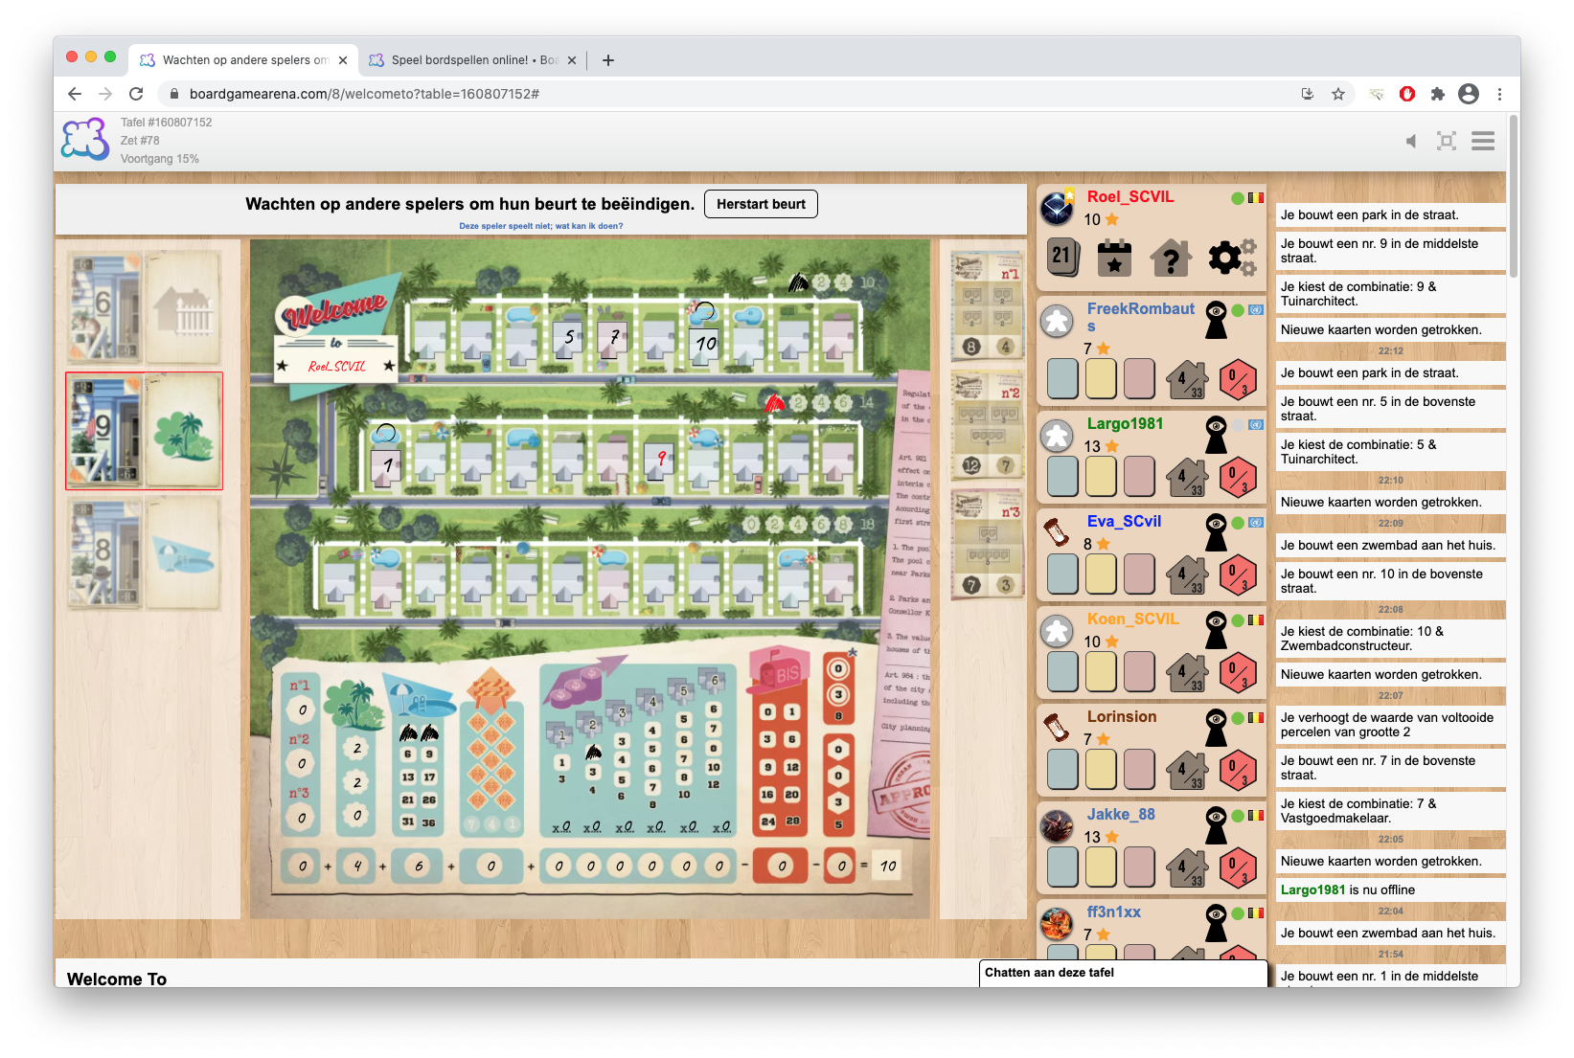
Task: Spectate FreekRombauts board via eye pawn icon
Action: (1216, 320)
